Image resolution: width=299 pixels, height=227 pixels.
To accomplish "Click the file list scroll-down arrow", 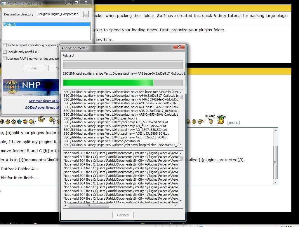I will point(180,145).
